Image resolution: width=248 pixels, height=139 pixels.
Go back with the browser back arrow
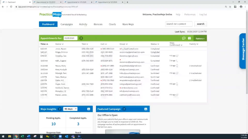click(x=3, y=7)
